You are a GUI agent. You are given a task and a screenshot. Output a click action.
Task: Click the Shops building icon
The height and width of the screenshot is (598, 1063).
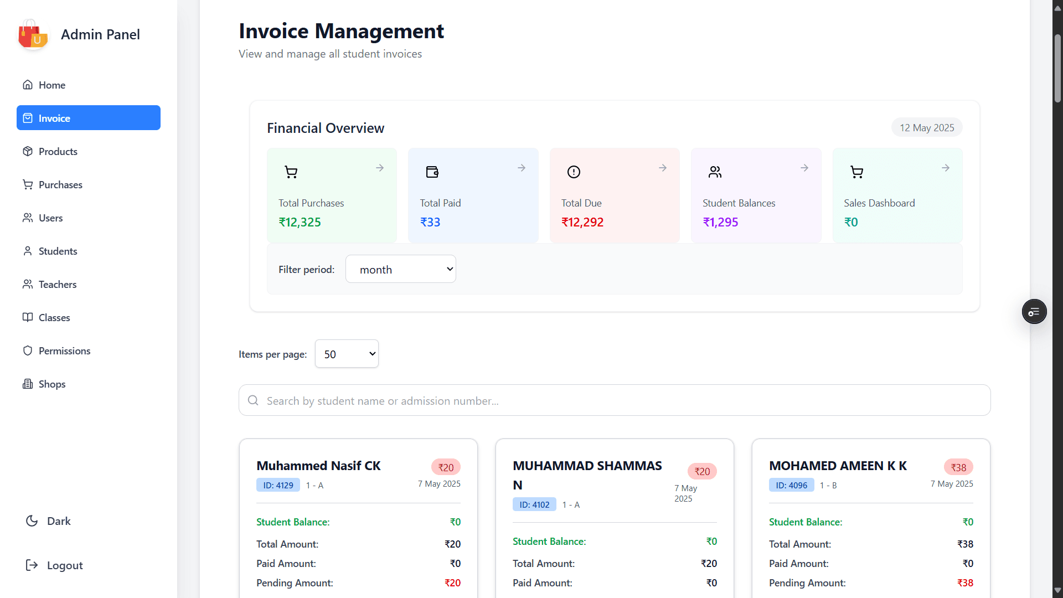click(x=28, y=384)
